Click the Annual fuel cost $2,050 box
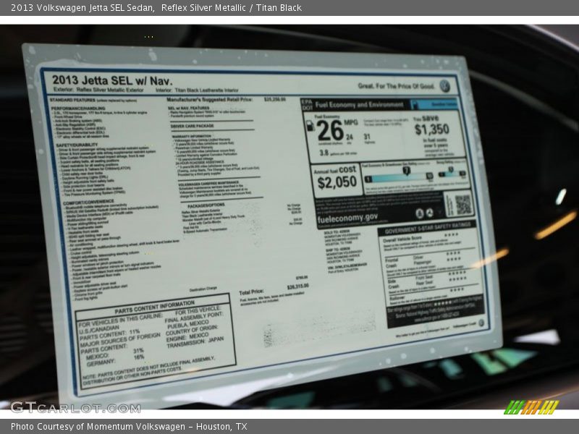 click(x=335, y=178)
